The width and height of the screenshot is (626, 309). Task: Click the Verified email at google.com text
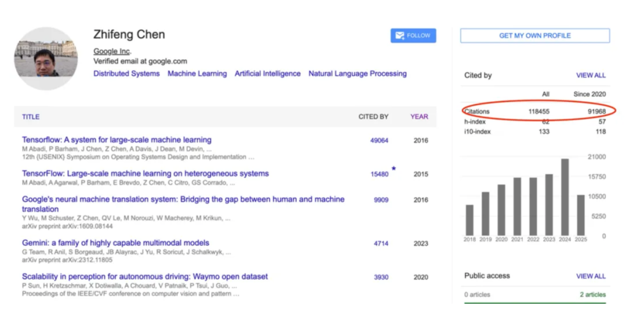pos(140,61)
